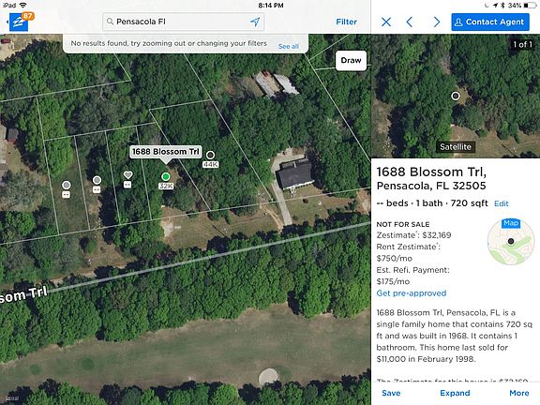Open the Zillow logo menu
The image size is (540, 405).
pyautogui.click(x=19, y=22)
